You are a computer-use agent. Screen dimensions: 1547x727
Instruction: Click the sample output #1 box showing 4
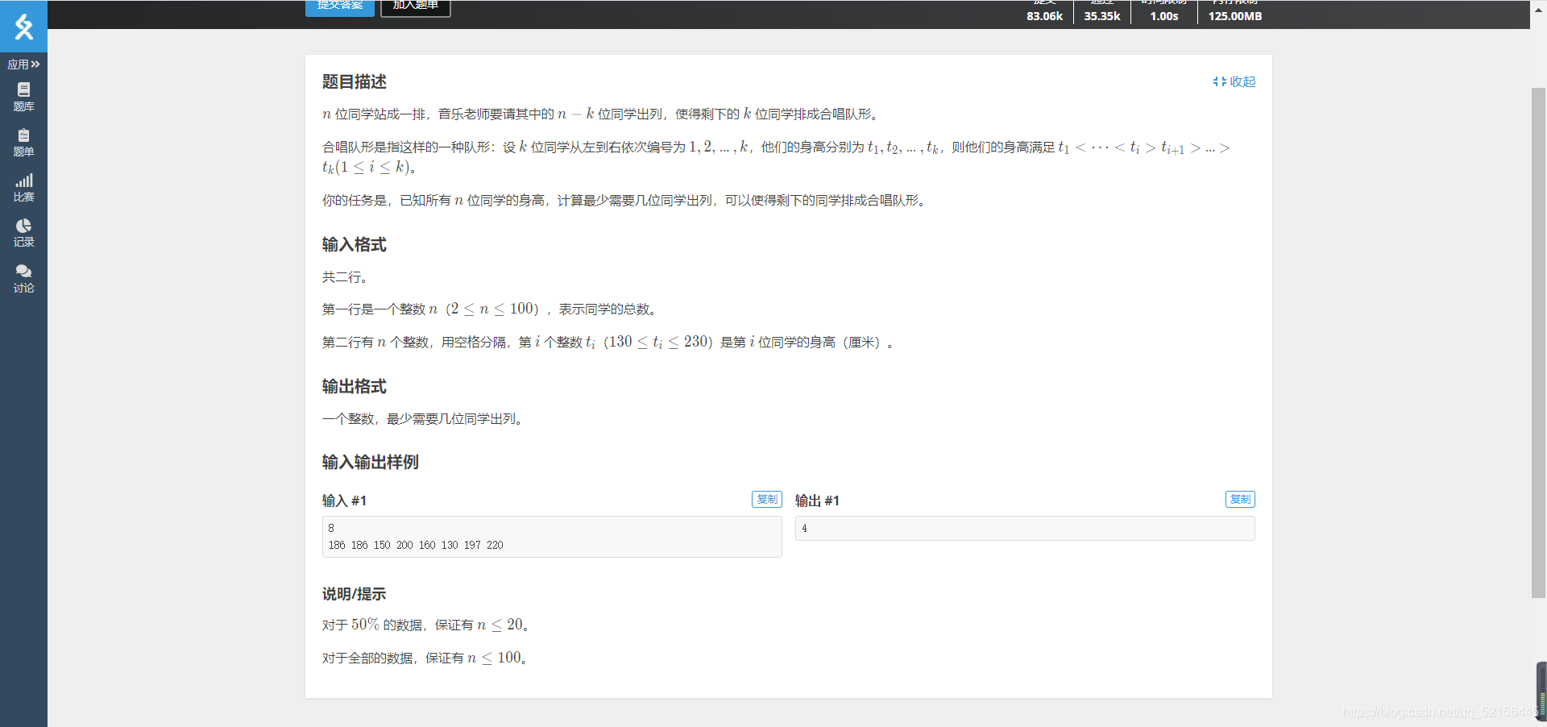tap(1025, 528)
